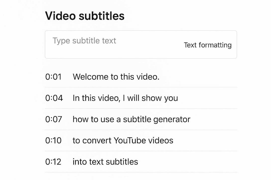
Task: Open formatting for the subtitle input
Action: (208, 45)
